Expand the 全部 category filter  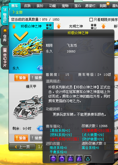pyautogui.click(x=18, y=12)
